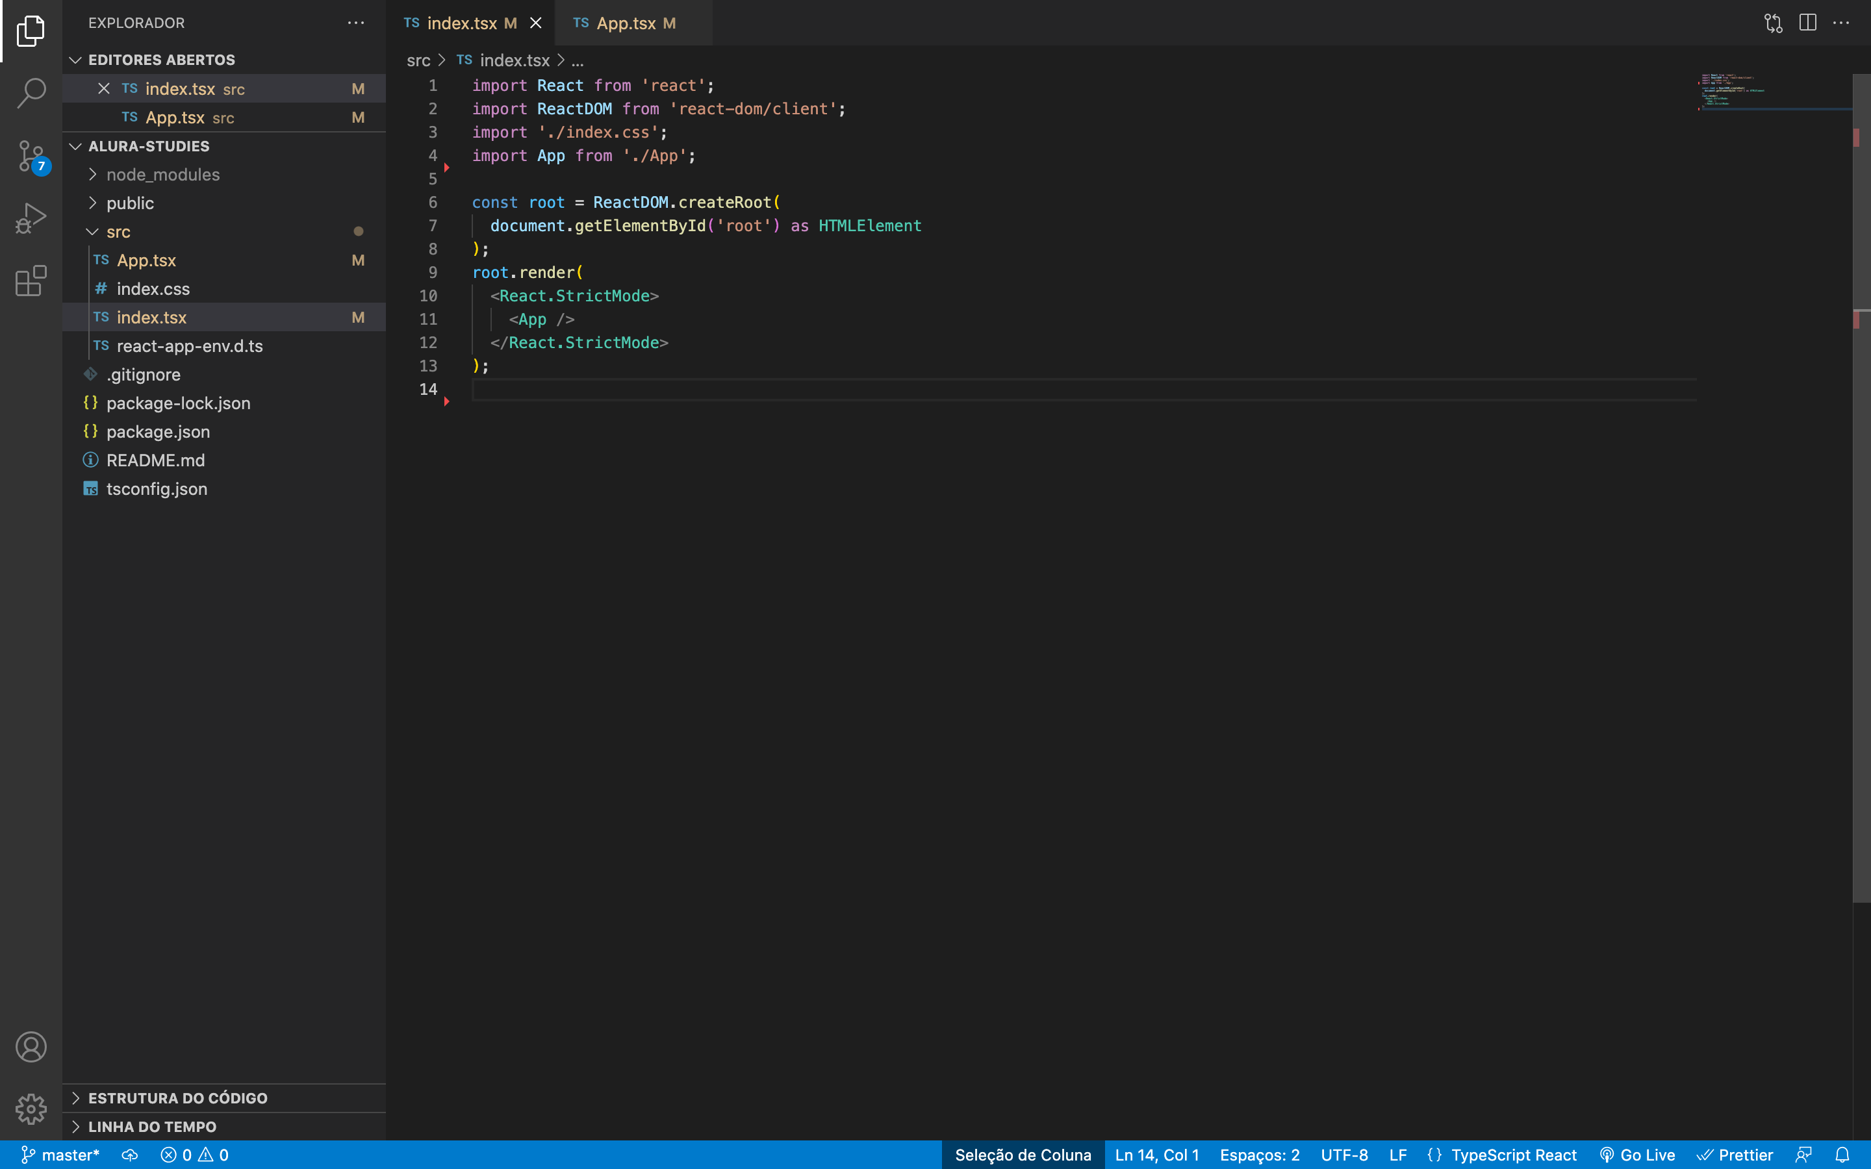Open the .gitignore file

pyautogui.click(x=224, y=375)
